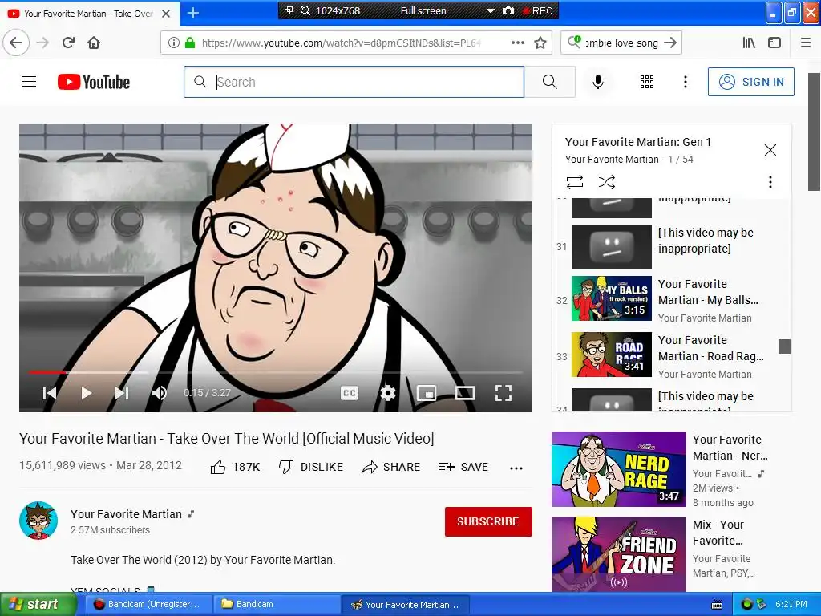Play the video
This screenshot has height=616, width=821.
[87, 393]
